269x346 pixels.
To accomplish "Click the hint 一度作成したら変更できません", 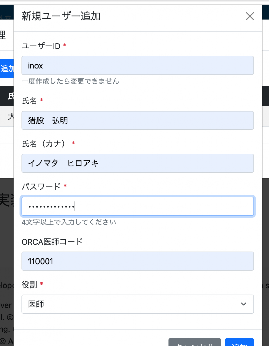I will coord(70,81).
